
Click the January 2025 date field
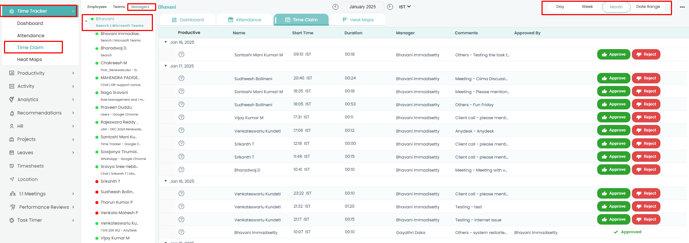coord(362,7)
